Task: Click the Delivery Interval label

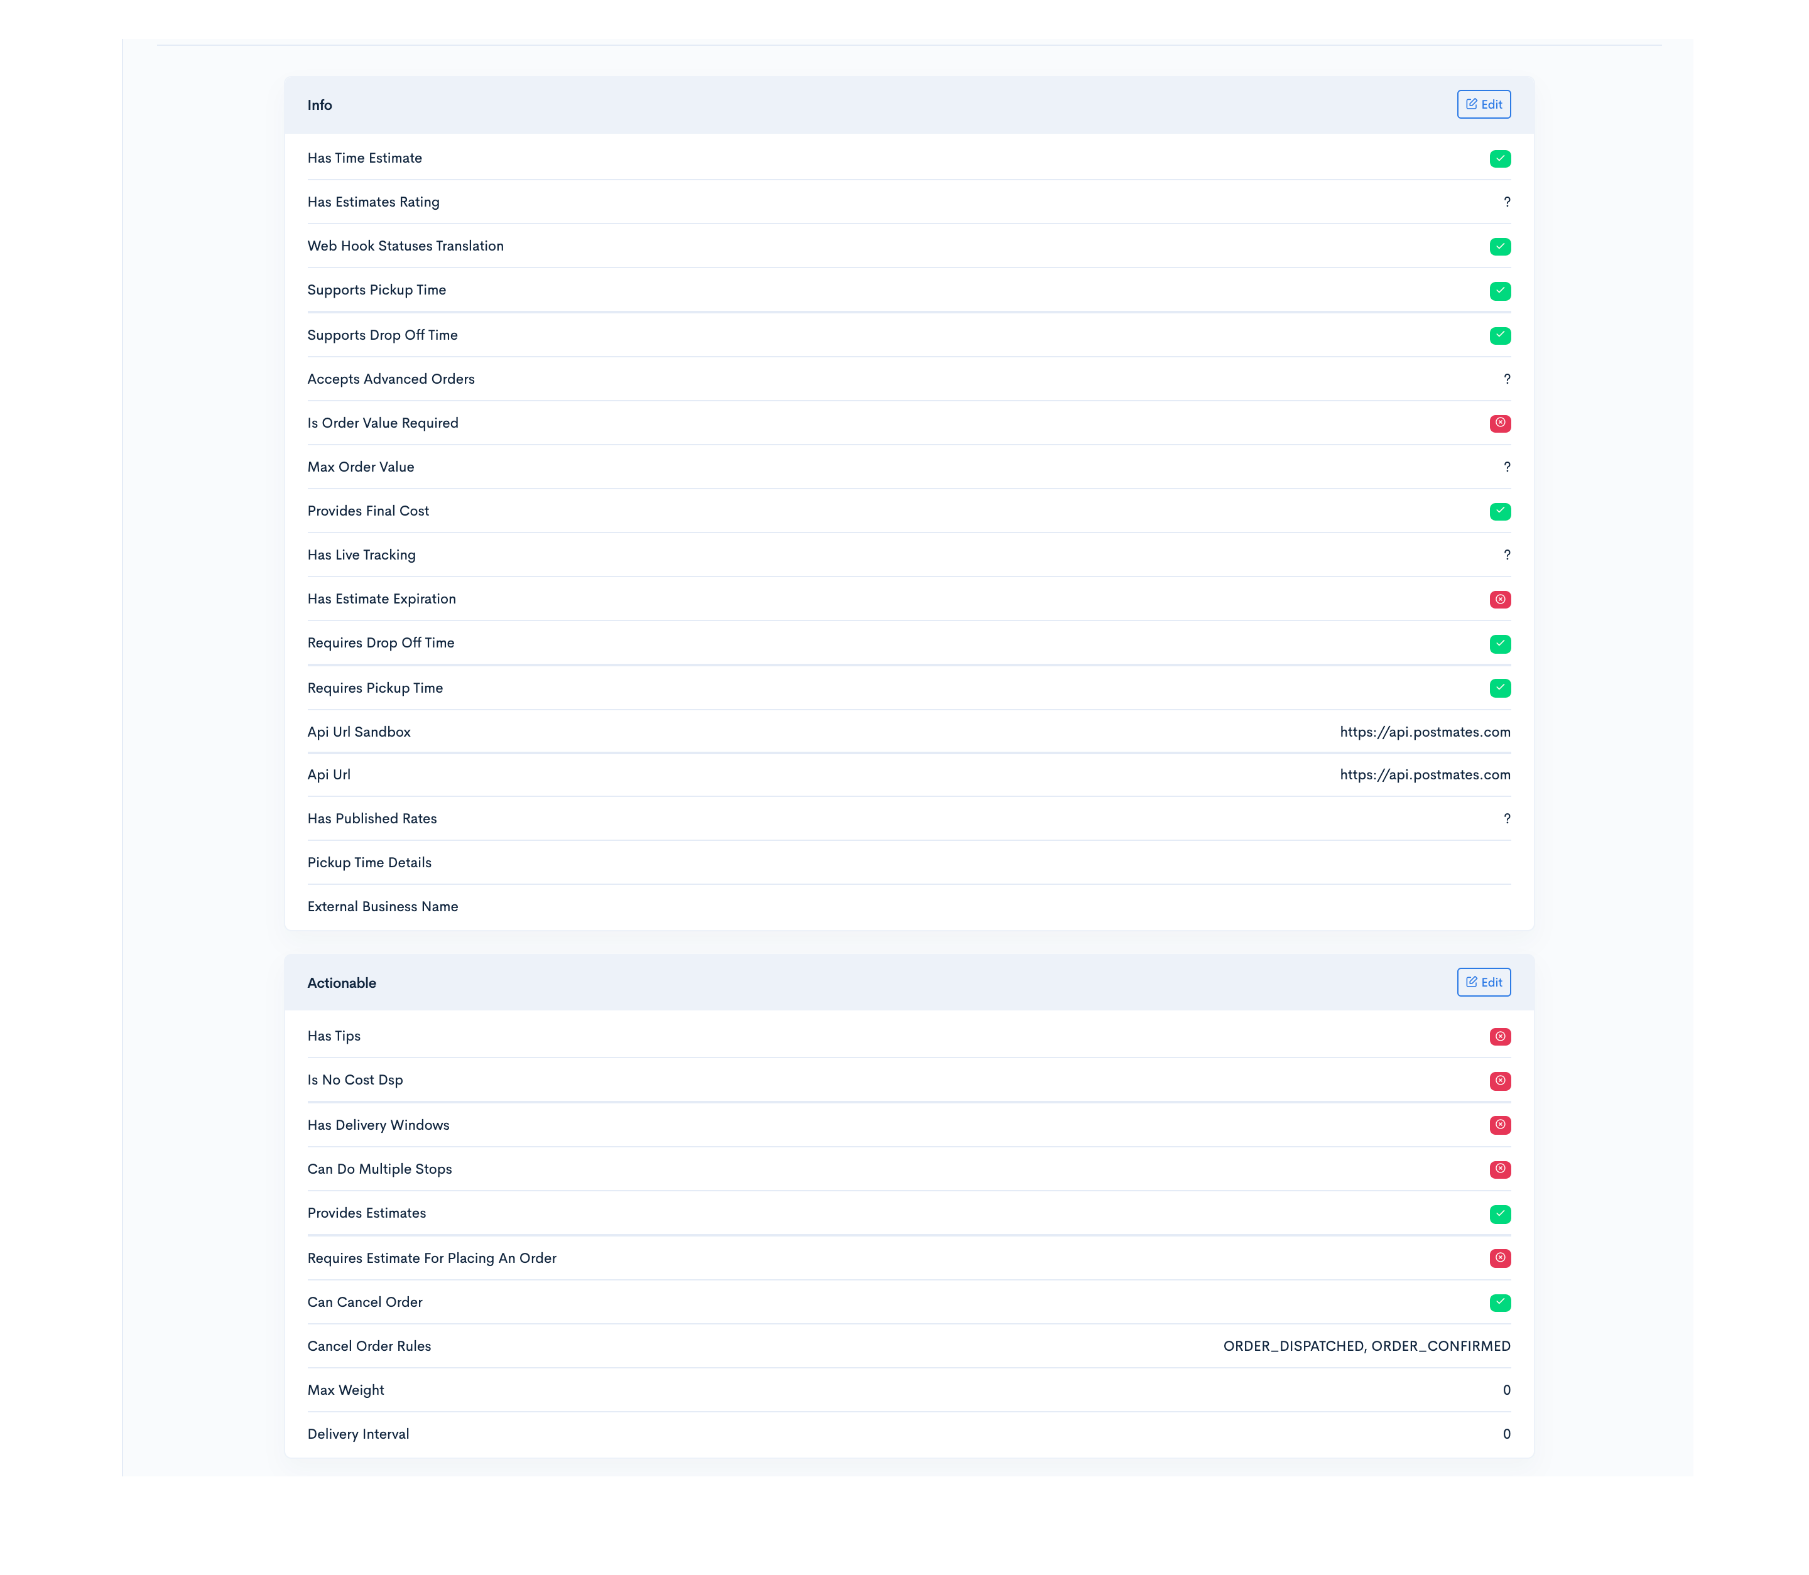Action: click(358, 1434)
